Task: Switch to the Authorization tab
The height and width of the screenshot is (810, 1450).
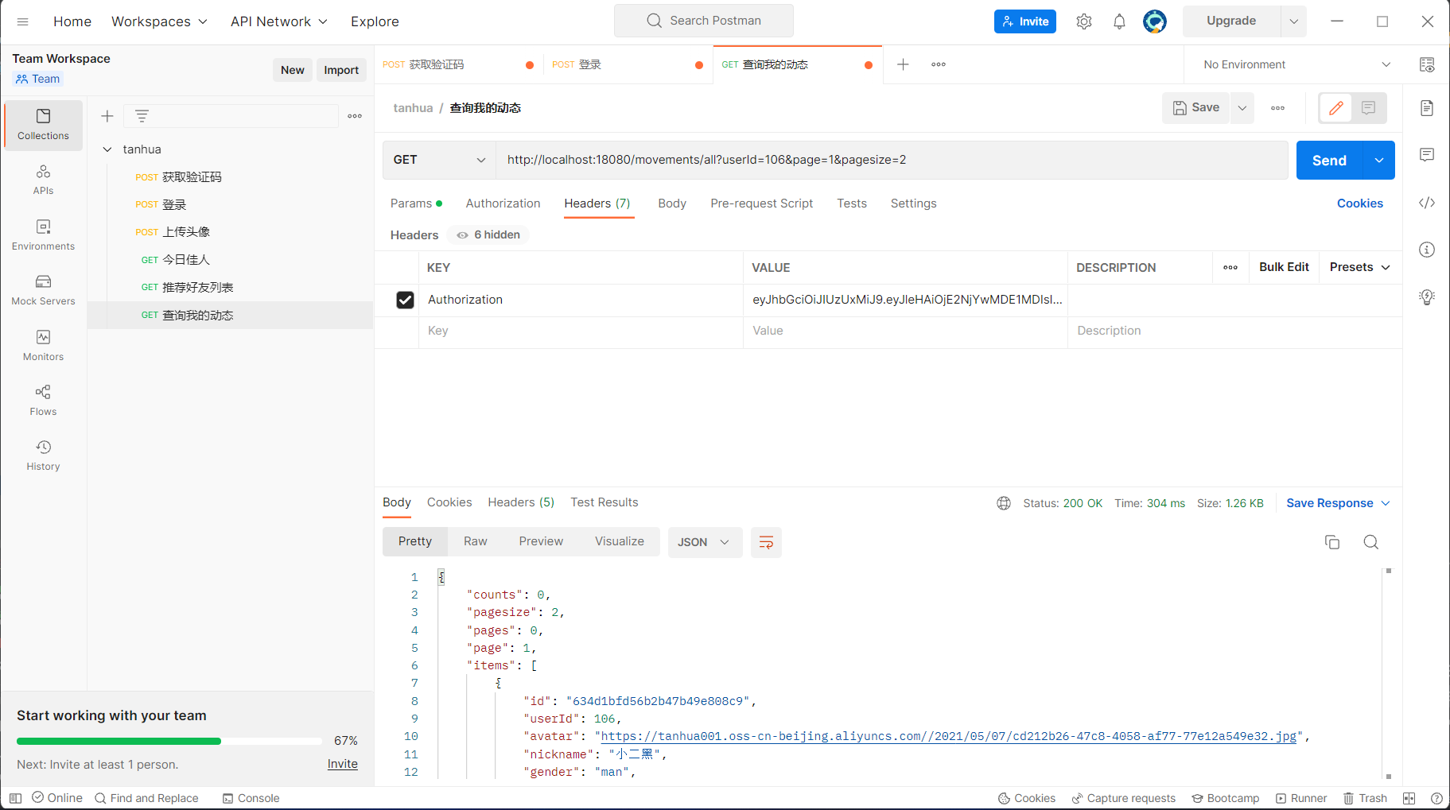Action: [503, 203]
